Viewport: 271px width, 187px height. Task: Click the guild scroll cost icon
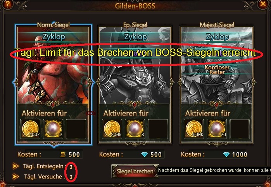(x=63, y=154)
